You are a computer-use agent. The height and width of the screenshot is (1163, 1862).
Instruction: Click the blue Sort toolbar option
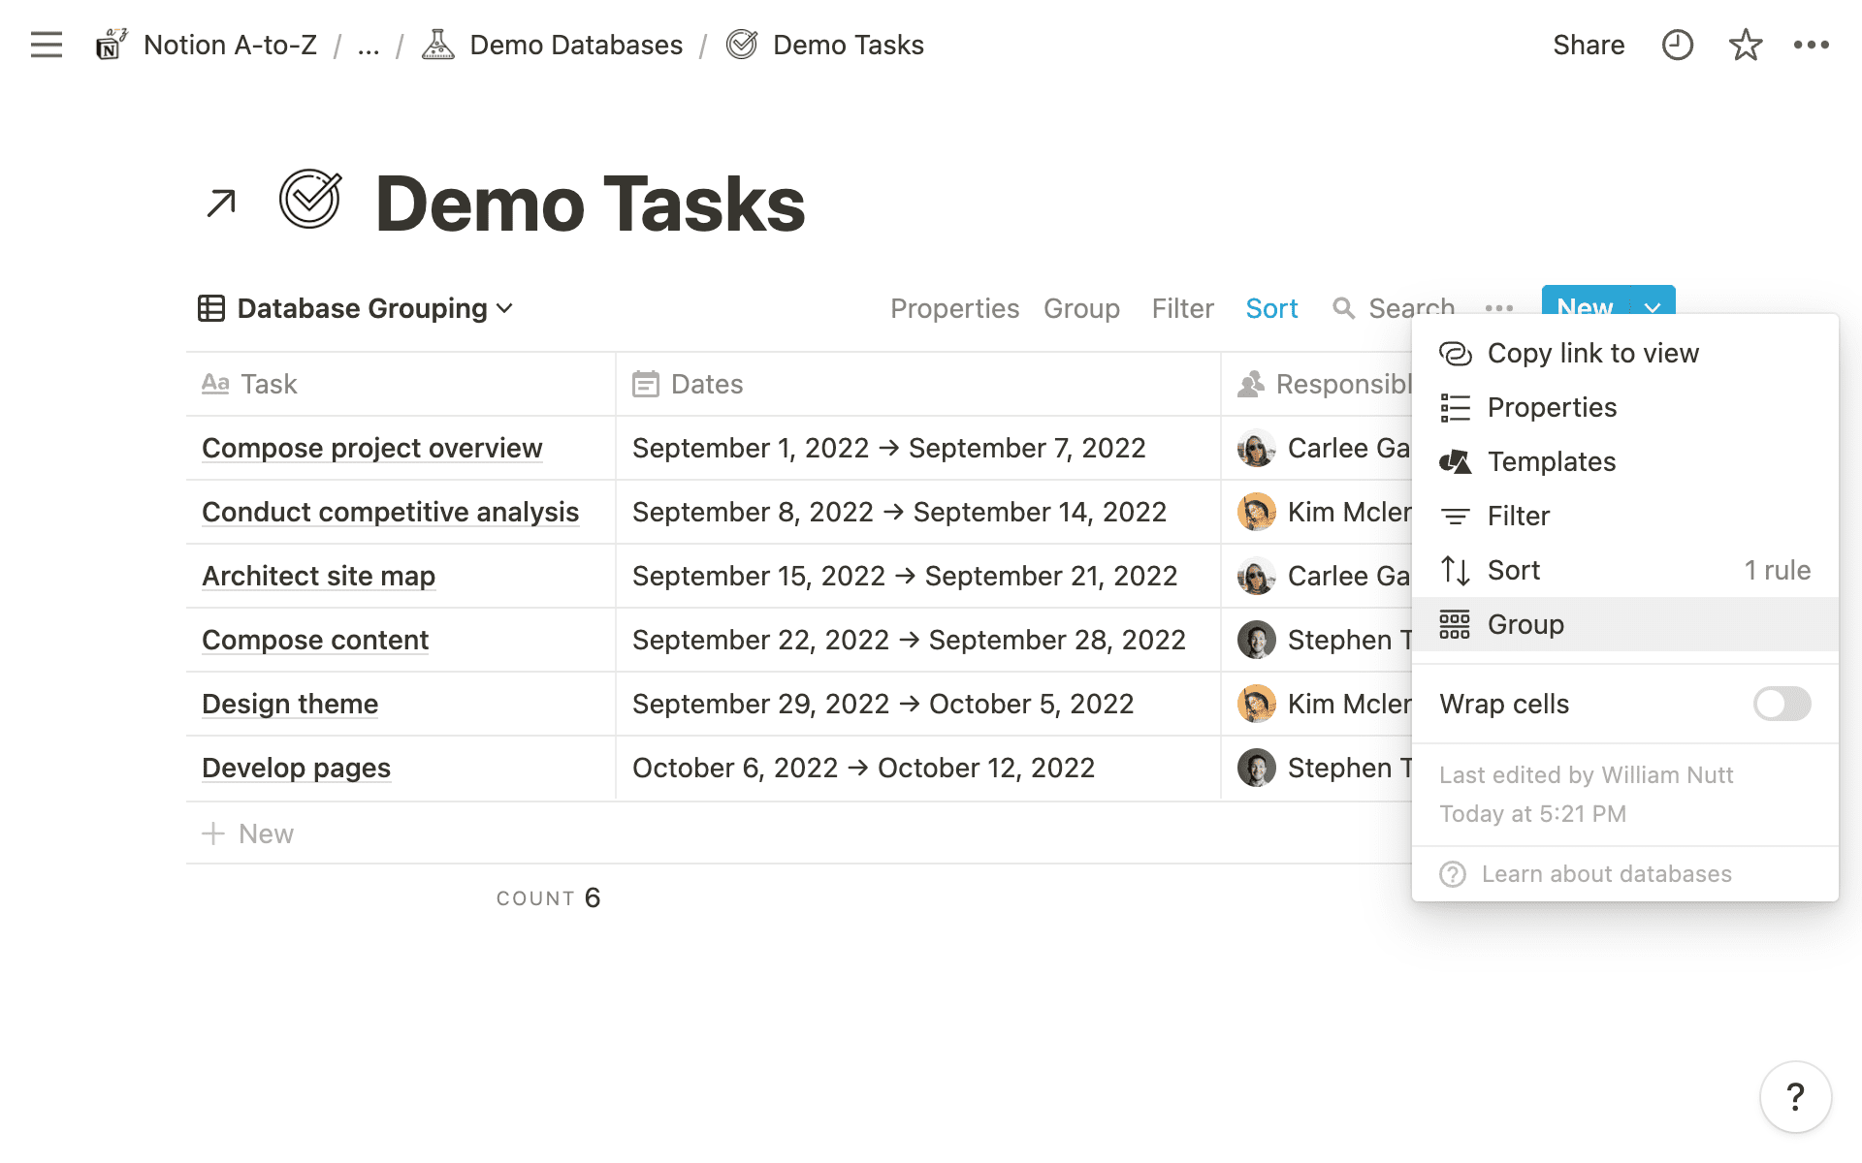(x=1270, y=308)
